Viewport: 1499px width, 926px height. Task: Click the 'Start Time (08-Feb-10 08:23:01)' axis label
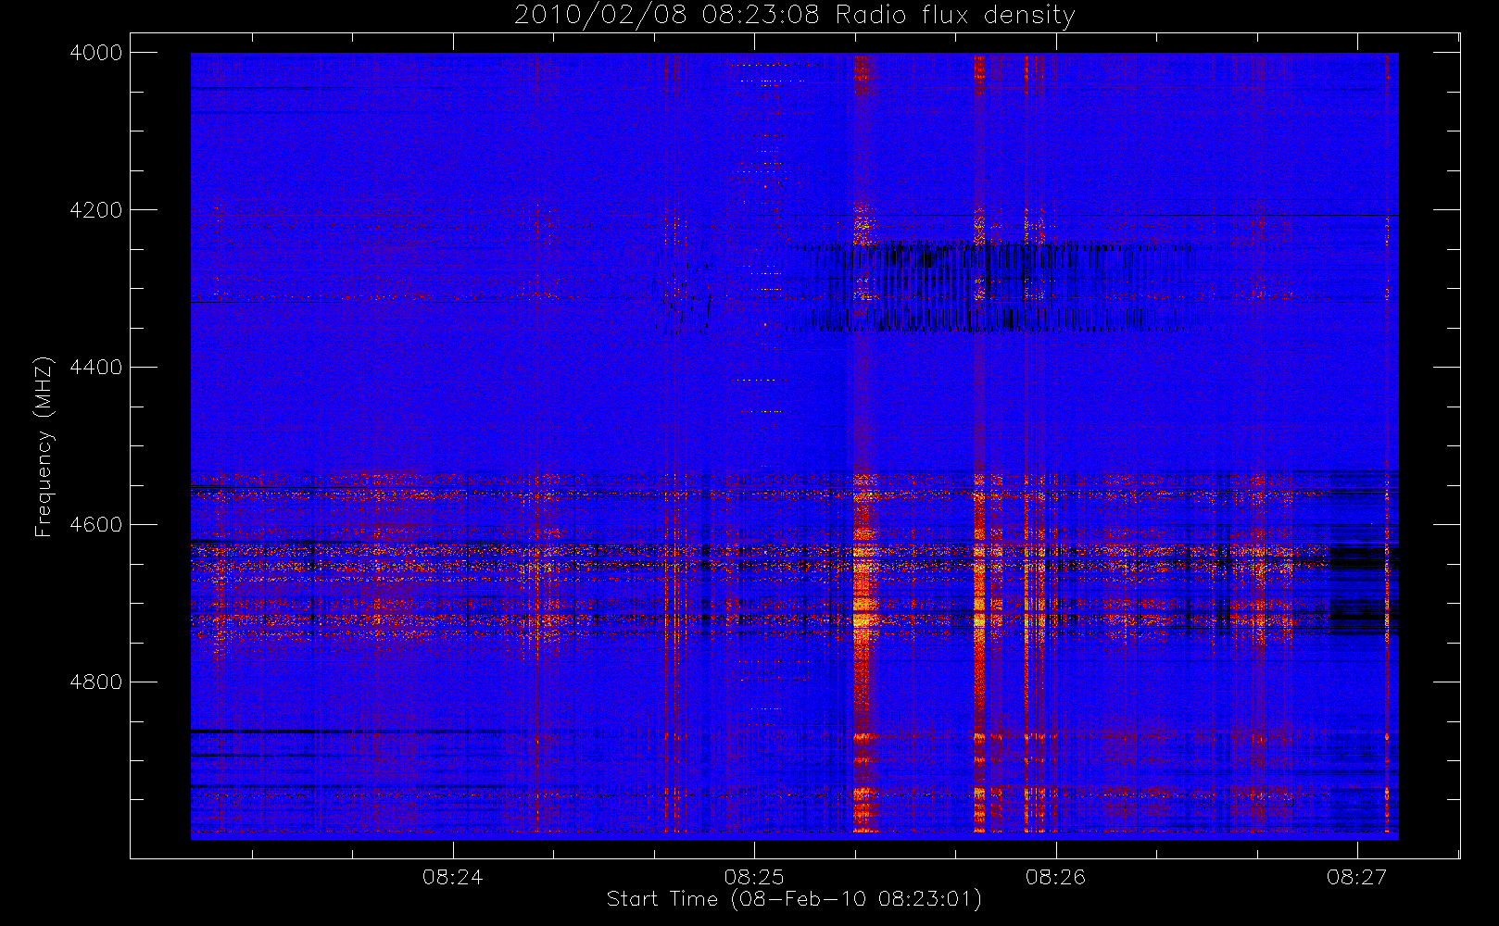click(x=794, y=899)
